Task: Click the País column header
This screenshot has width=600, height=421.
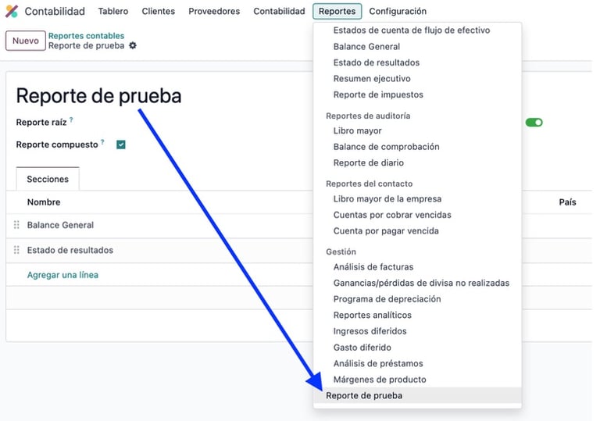Action: point(567,202)
